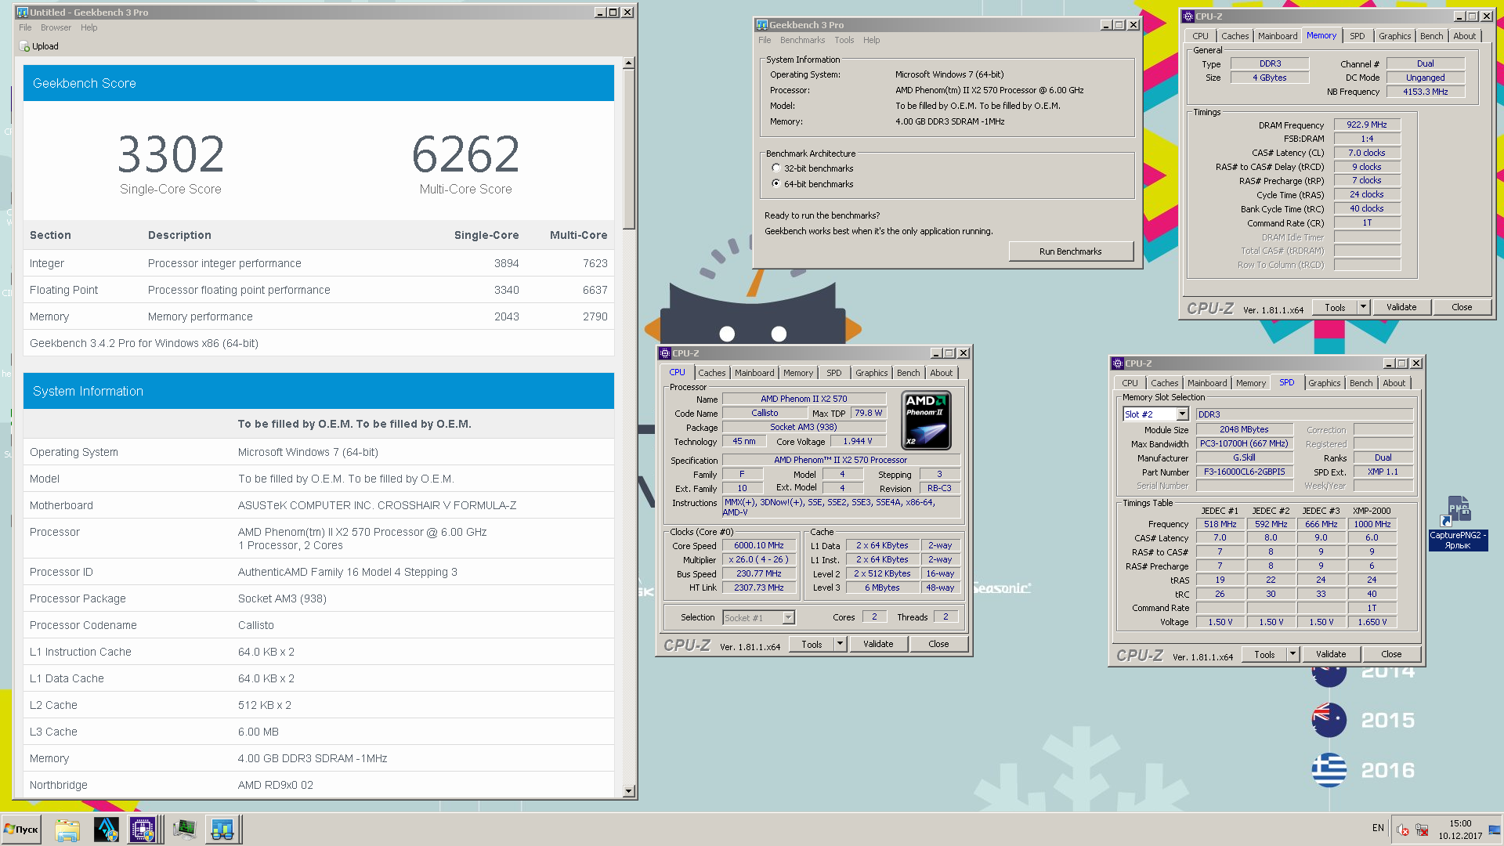Open the Browser menu in the Geekbench results window
This screenshot has width=1504, height=846.
pos(56,27)
